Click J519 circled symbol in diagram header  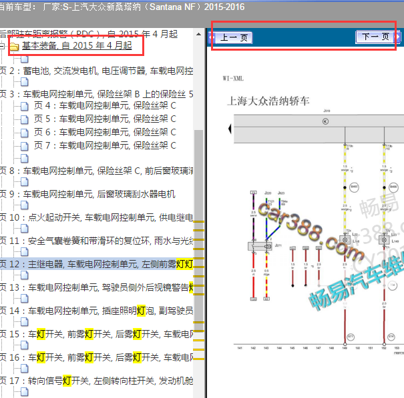(x=325, y=121)
